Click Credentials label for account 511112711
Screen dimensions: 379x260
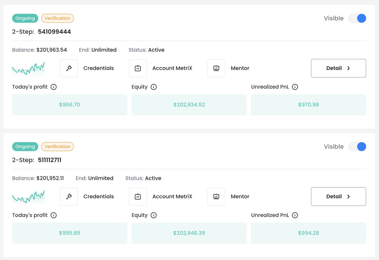coord(99,197)
